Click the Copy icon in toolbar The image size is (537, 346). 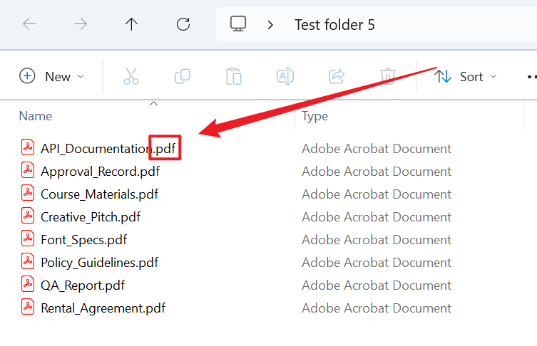click(x=183, y=76)
